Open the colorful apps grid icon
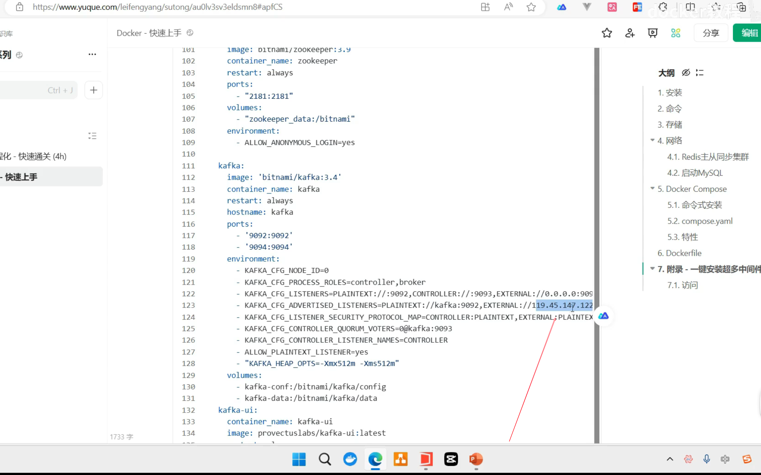761x475 pixels. 676,33
